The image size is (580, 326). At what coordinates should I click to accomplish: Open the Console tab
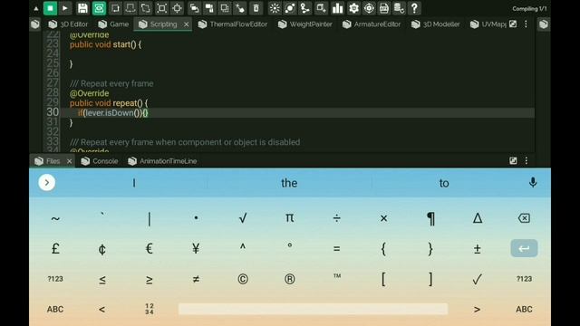coord(100,161)
